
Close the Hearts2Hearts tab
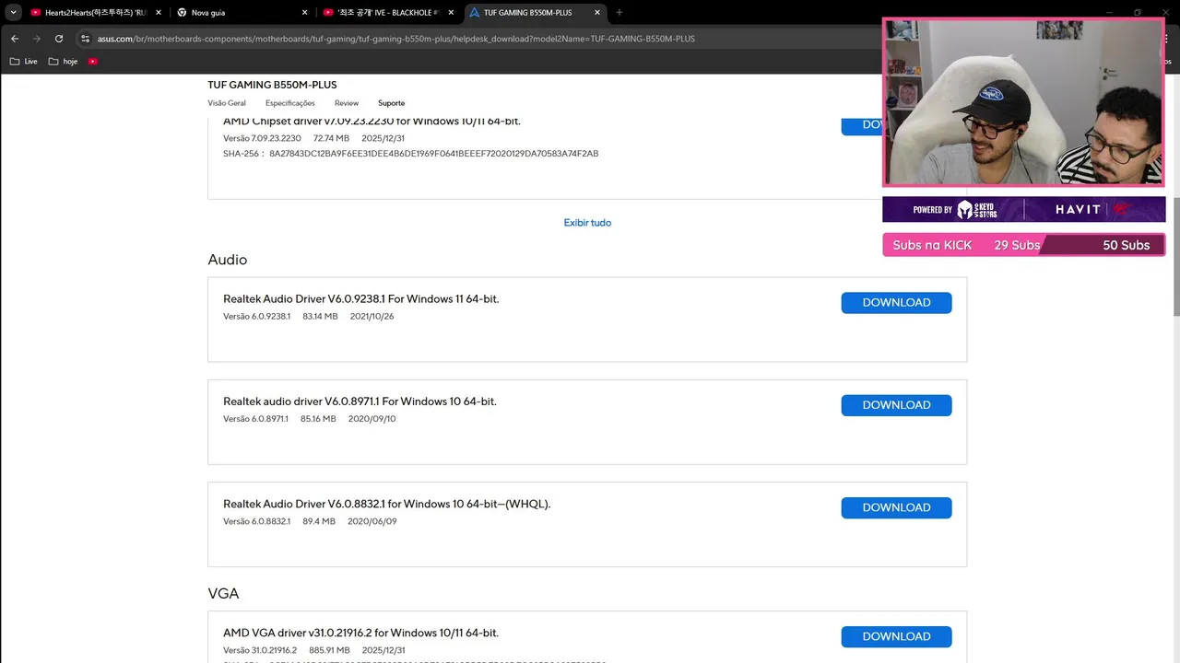coord(158,13)
